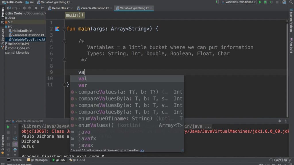294x165 pixels.
Task: Select enumValues() completion suggestion
Action: pyautogui.click(x=127, y=125)
